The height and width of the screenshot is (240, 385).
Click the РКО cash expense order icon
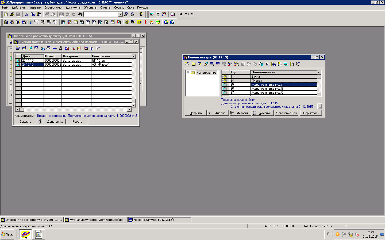click(49, 22)
